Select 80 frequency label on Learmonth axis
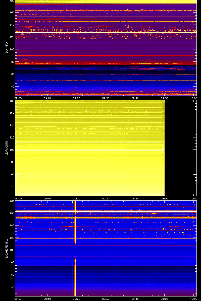This screenshot has width=201, height=301. pyautogui.click(x=13, y=162)
